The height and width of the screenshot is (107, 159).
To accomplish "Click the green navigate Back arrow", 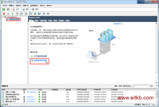I will click(4, 9).
